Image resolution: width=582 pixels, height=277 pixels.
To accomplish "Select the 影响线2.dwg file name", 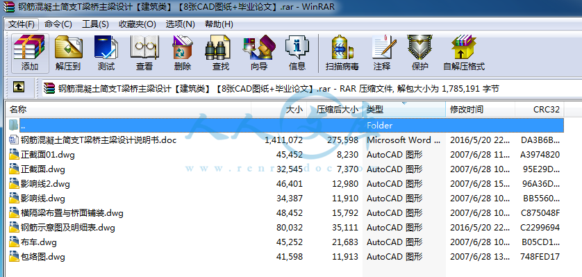I will [45, 183].
